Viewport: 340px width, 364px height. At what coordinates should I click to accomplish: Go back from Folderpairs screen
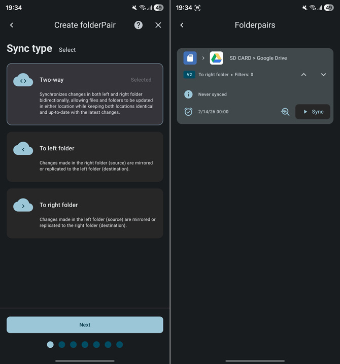(182, 25)
